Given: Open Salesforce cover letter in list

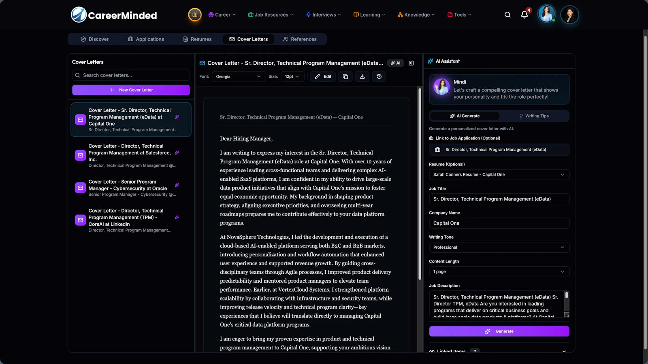Looking at the screenshot, I should pos(131,155).
